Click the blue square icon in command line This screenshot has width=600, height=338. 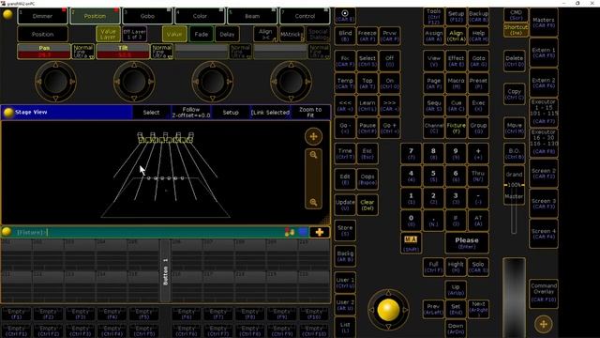tap(303, 232)
